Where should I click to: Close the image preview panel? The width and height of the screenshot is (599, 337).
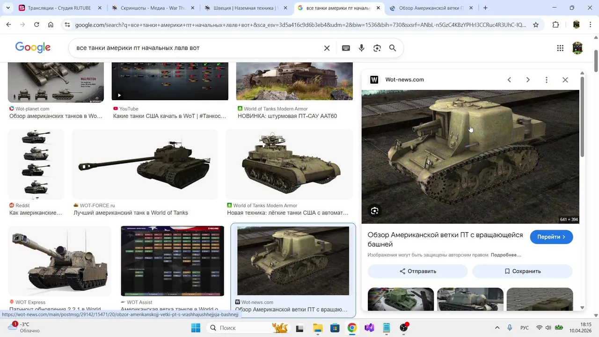pos(565,80)
